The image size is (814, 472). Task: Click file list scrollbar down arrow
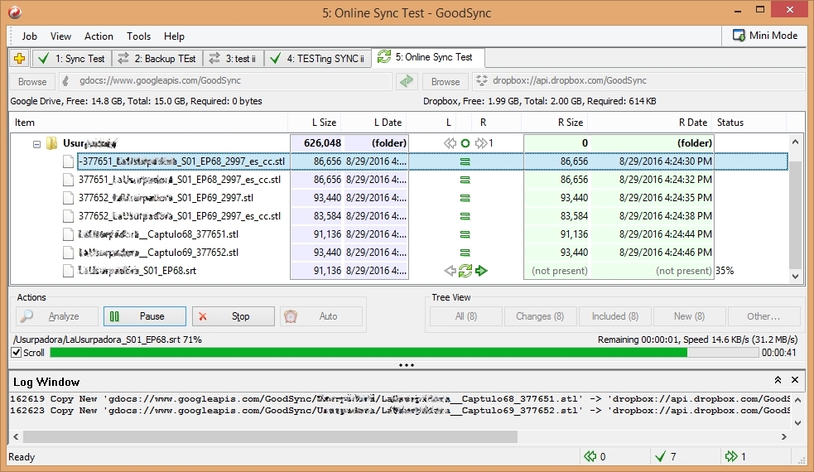point(795,277)
